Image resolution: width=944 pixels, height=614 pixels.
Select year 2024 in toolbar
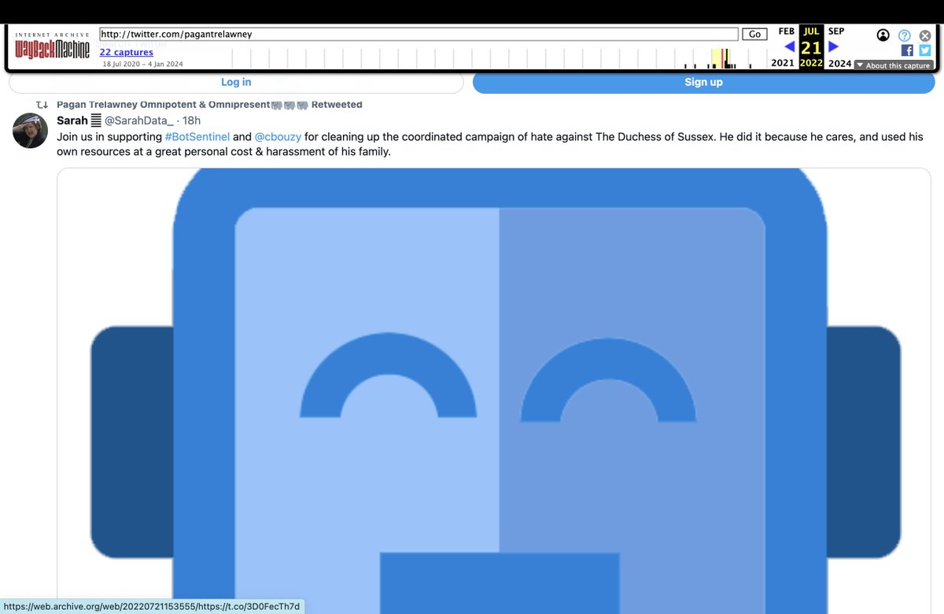click(x=839, y=64)
